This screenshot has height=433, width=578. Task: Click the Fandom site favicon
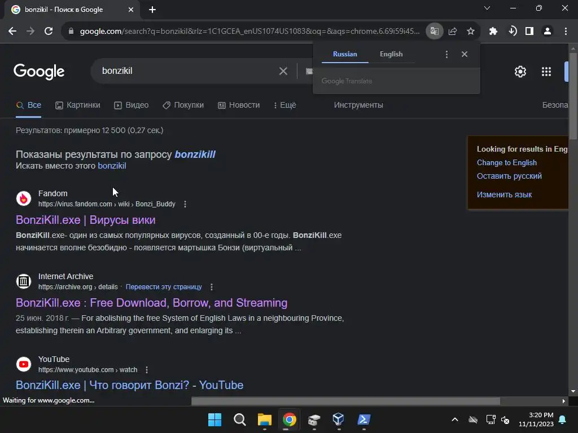pos(24,198)
